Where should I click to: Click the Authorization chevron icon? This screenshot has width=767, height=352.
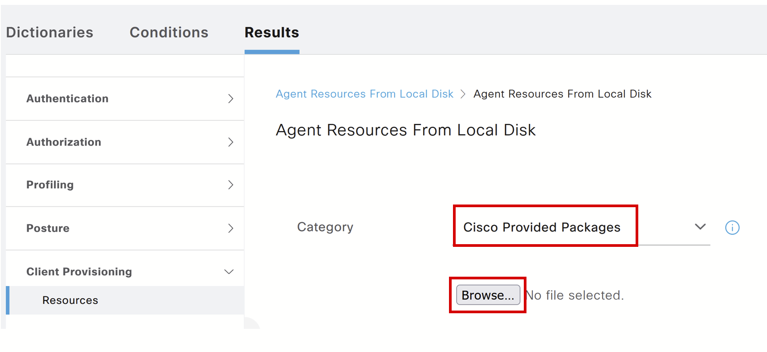coord(231,142)
